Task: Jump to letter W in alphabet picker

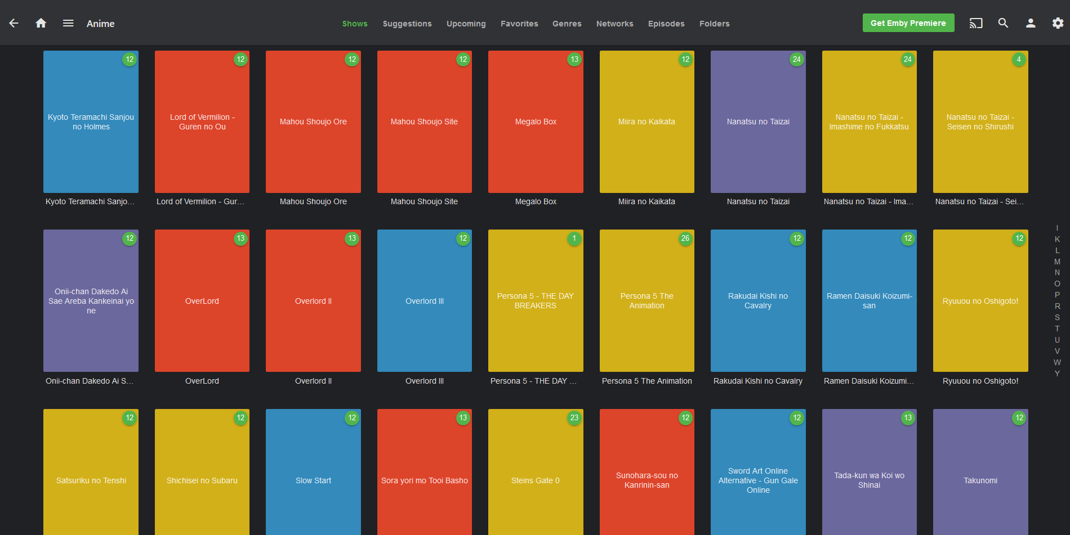Action: point(1058,362)
